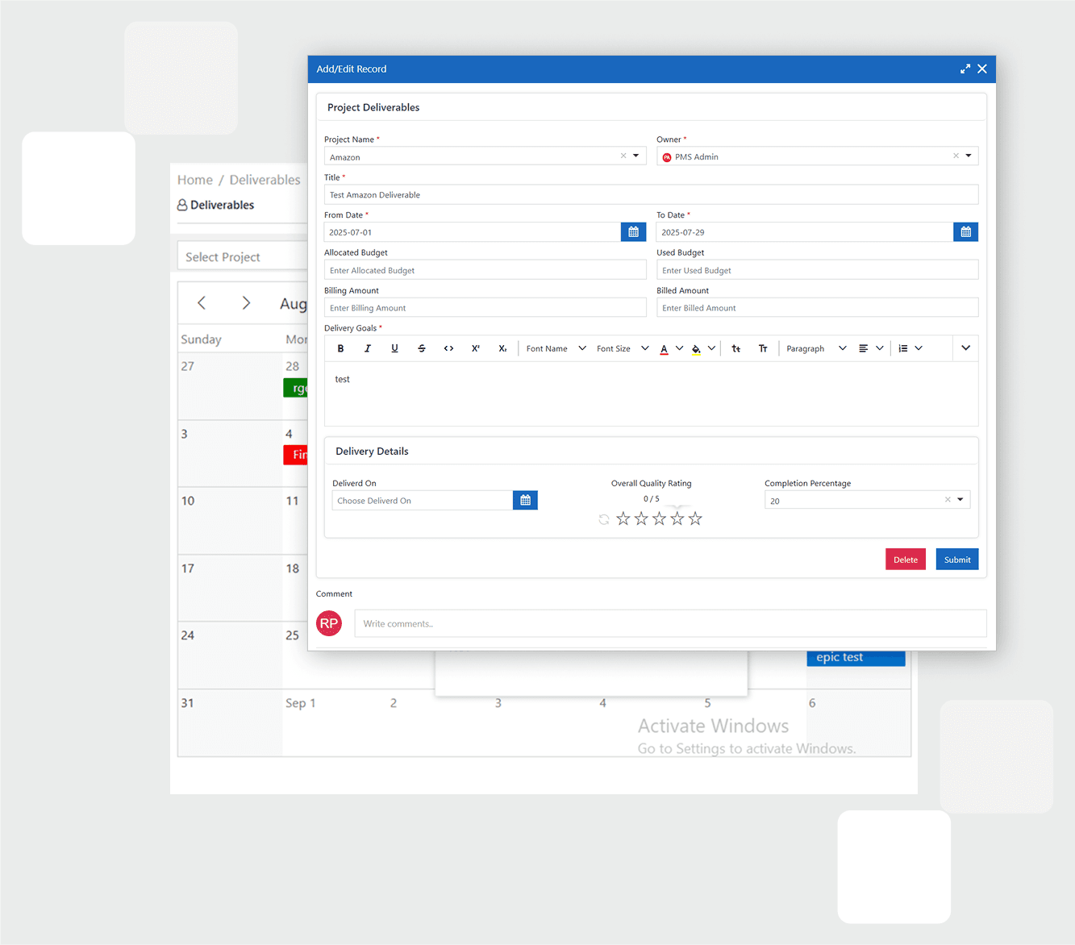This screenshot has width=1075, height=945.
Task: Click the Delete button
Action: [x=906, y=560]
